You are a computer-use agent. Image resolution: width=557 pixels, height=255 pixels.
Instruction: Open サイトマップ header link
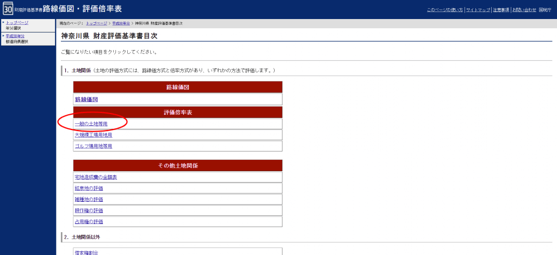478,10
